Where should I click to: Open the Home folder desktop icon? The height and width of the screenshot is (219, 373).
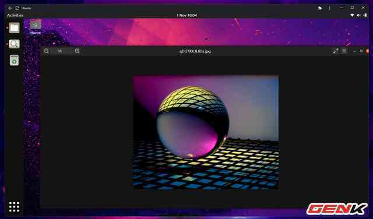pyautogui.click(x=36, y=27)
